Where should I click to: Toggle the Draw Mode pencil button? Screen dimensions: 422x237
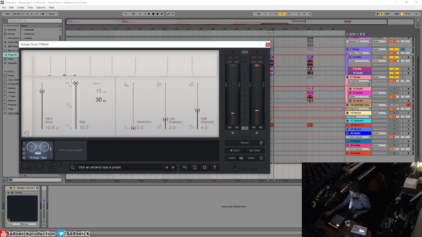click(x=377, y=14)
